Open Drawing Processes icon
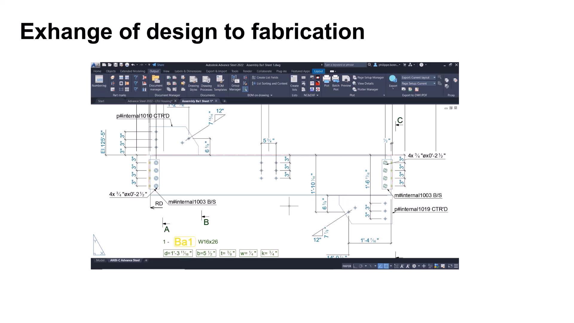Viewport: 574px width, 323px height. [206, 80]
